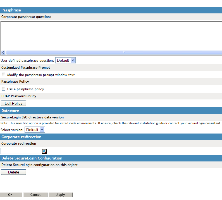The width and height of the screenshot is (222, 200).
Task: Click the Delete SecureLogin Configuration header
Action: (111, 158)
